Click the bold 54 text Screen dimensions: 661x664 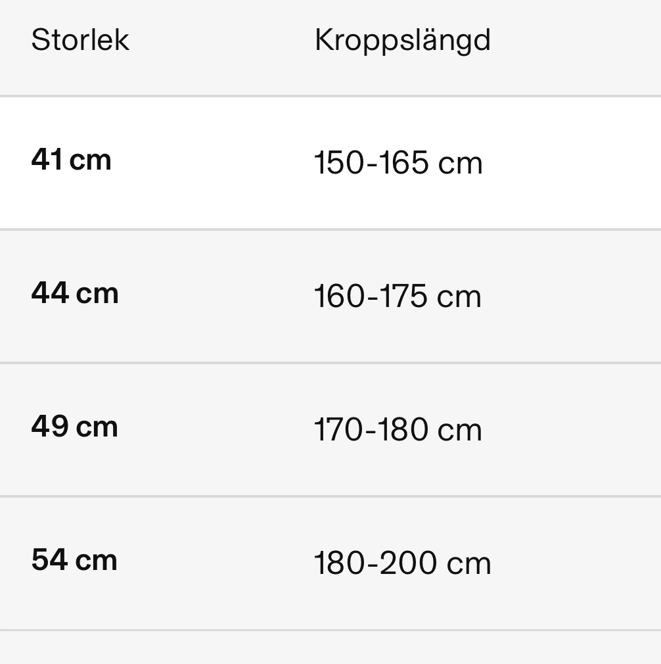[49, 559]
